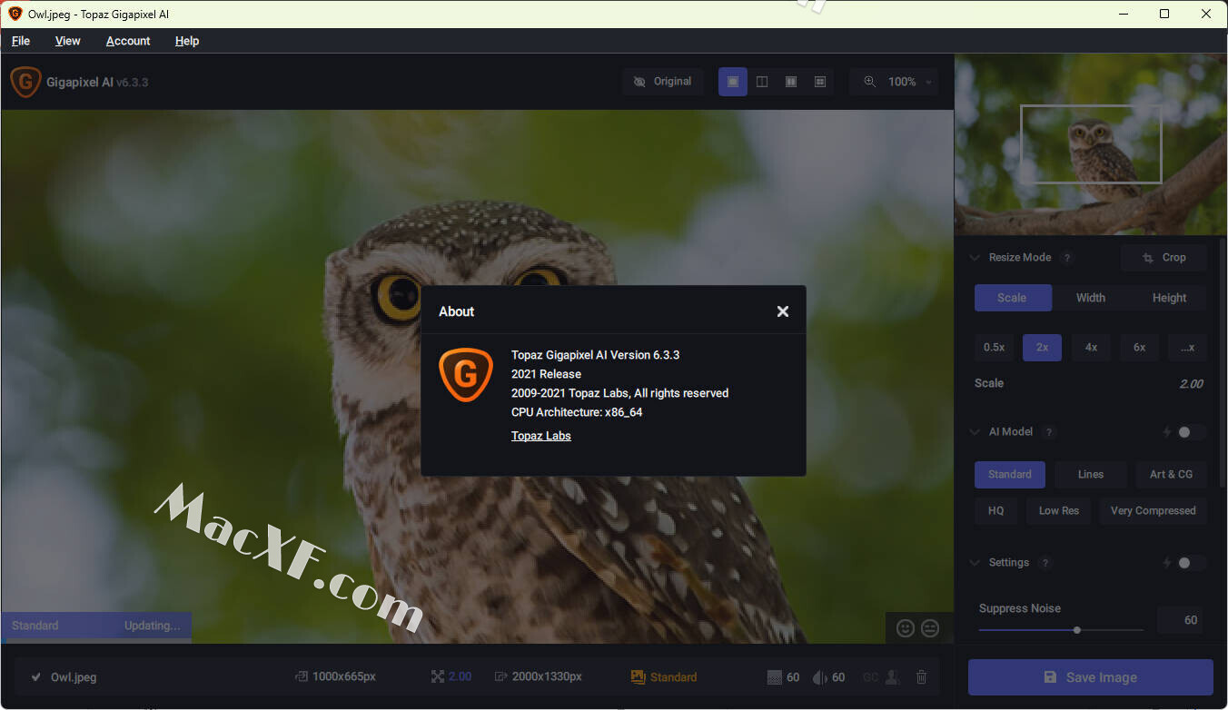This screenshot has height=710, width=1228.
Task: Click the AI Model lightning bolt icon
Action: 1167,432
